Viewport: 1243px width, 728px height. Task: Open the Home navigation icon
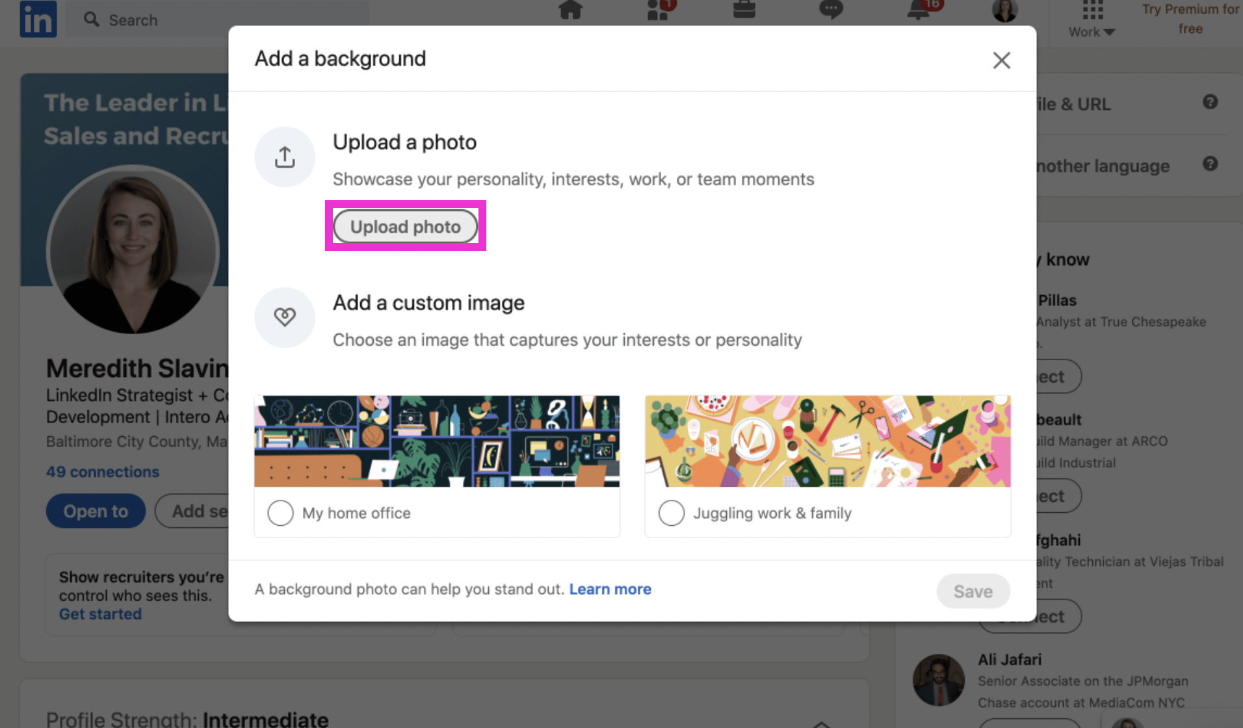(x=570, y=10)
